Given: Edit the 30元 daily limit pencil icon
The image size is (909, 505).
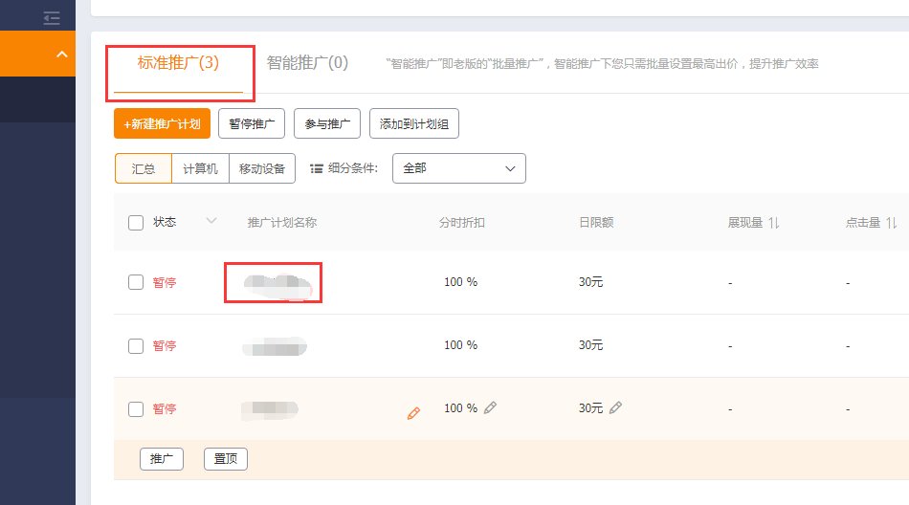Looking at the screenshot, I should click(615, 407).
